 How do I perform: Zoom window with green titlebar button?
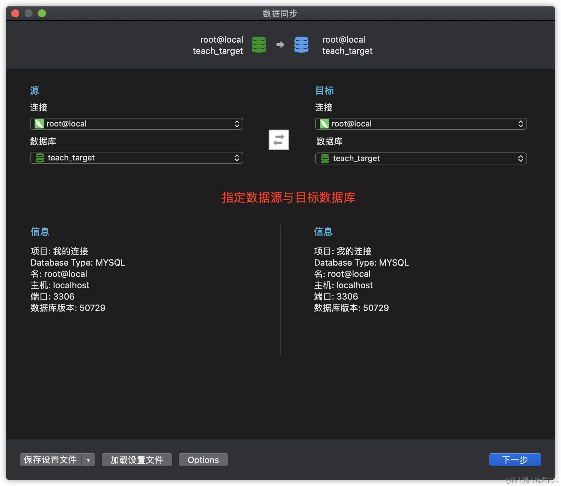coord(42,13)
